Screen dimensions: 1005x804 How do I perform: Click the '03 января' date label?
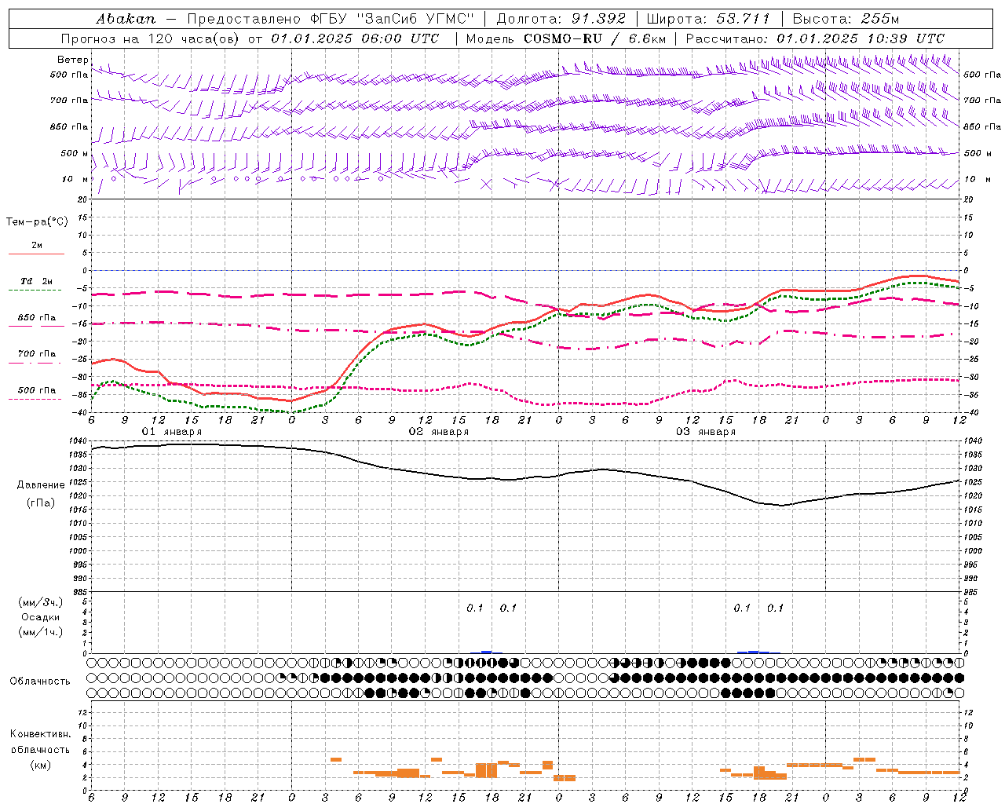(x=706, y=432)
